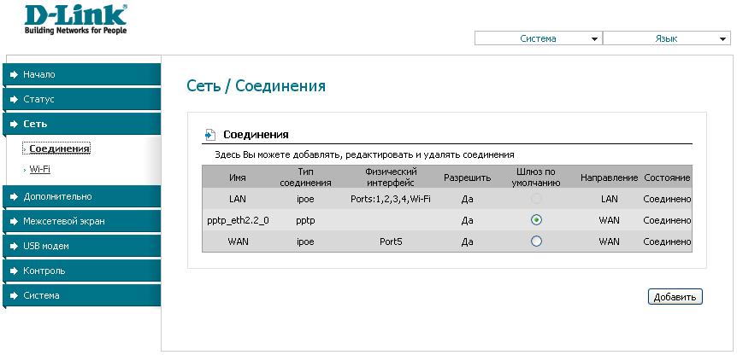Click the Добавить button
This screenshot has width=737, height=355.
(675, 297)
